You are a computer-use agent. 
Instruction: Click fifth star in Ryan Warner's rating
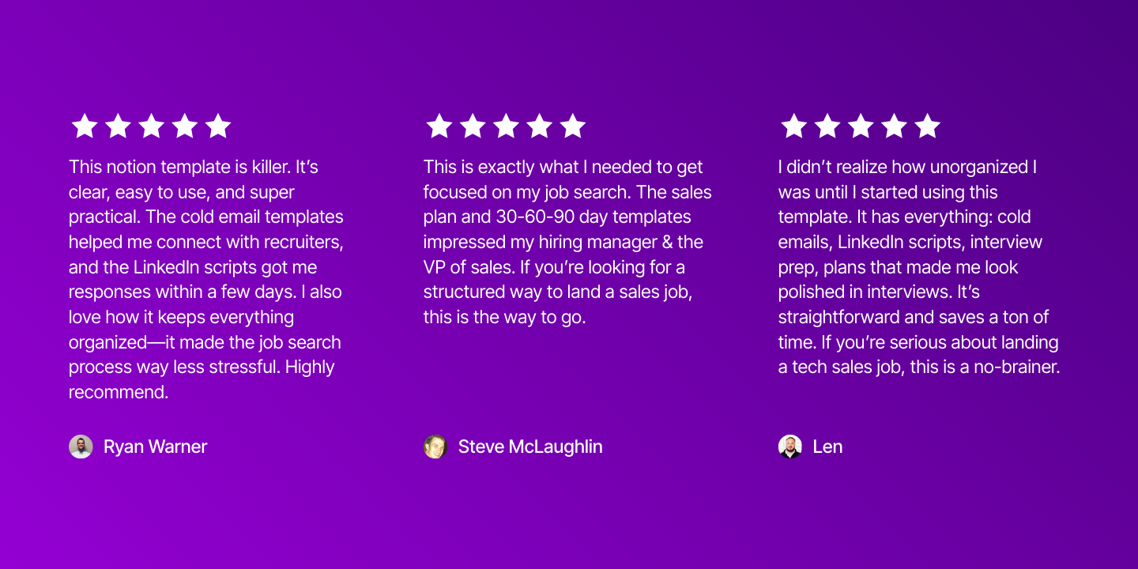[x=217, y=126]
